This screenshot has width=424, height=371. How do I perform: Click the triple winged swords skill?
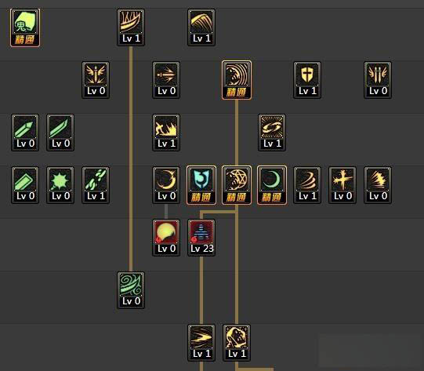tap(378, 80)
